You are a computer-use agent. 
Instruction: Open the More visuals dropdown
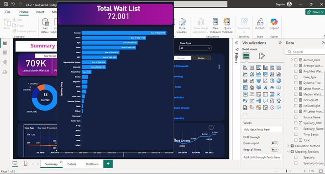[x=182, y=26]
